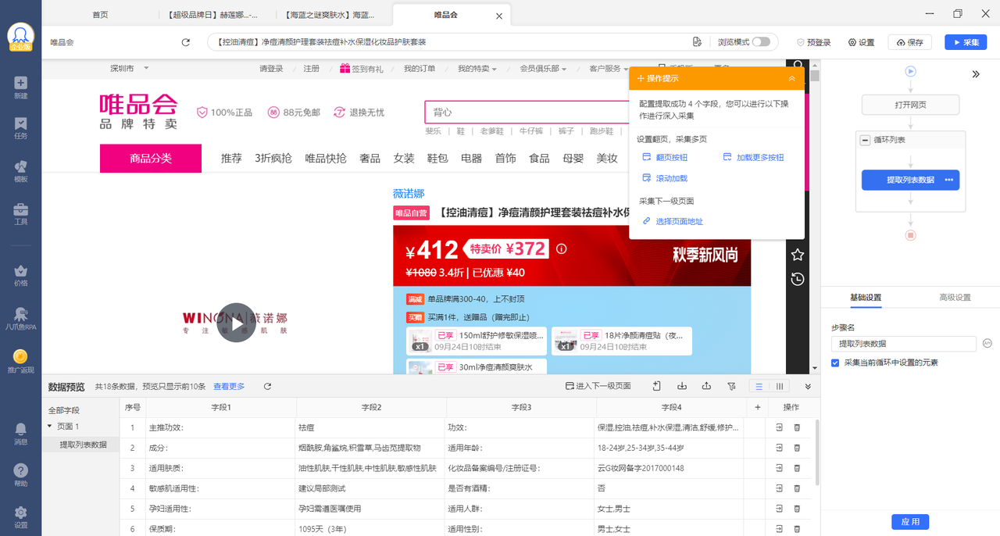Screen dimensions: 1000x536
Task: Click the history clock icon on webpage
Action: pos(797,279)
